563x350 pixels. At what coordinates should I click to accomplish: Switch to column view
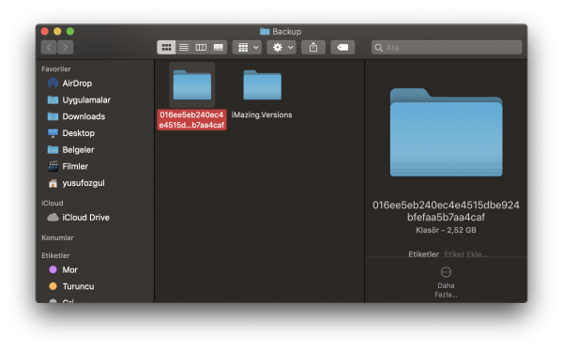tap(201, 47)
